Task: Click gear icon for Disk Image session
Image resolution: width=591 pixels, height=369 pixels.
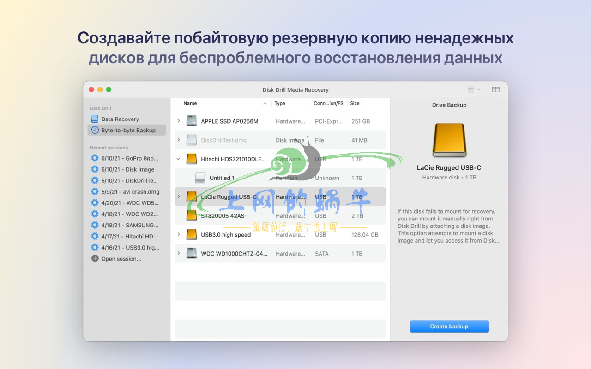Action: coord(95,169)
